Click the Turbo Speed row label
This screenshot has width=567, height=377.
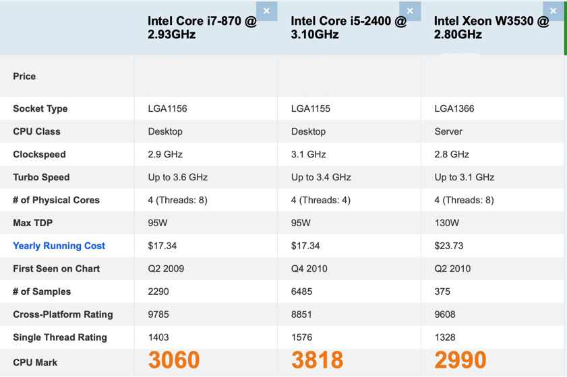(x=41, y=177)
